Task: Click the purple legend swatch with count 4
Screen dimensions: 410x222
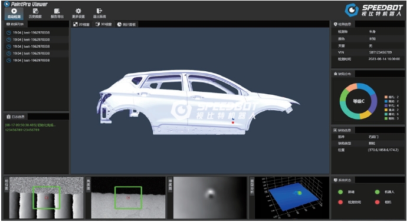Action: click(x=386, y=105)
